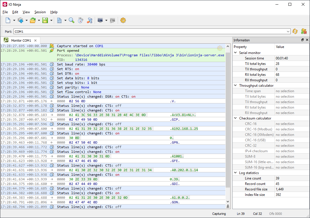Screen dimensions: 310x218
Task: Open the save dropdown arrow
Action: click(x=51, y=20)
